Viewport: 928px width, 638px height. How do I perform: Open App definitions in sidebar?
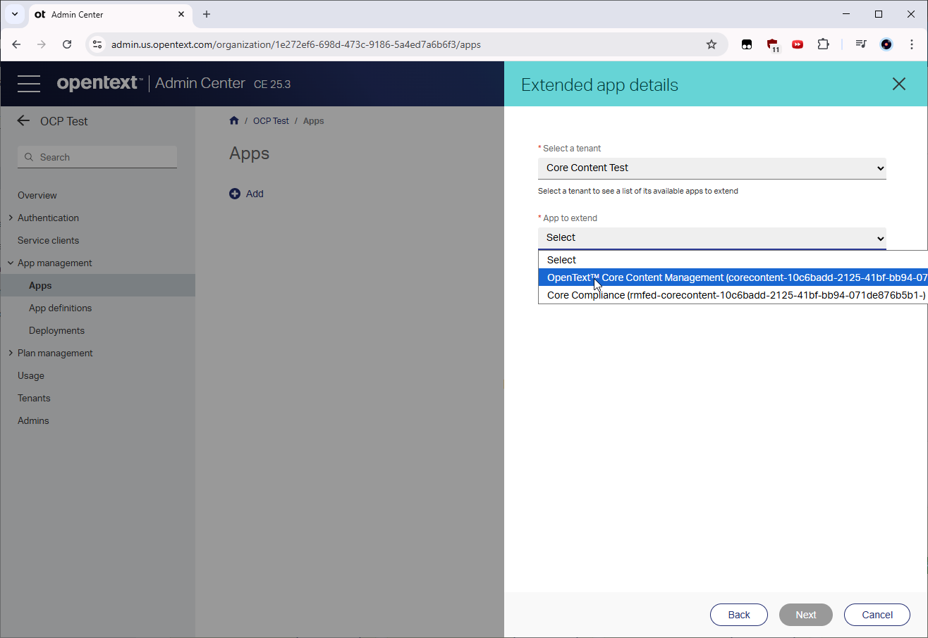60,308
